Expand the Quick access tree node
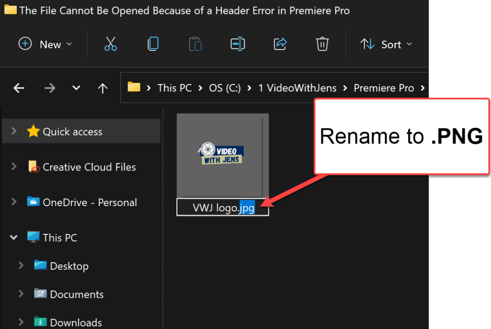Image resolution: width=491 pixels, height=329 pixels. pos(14,131)
